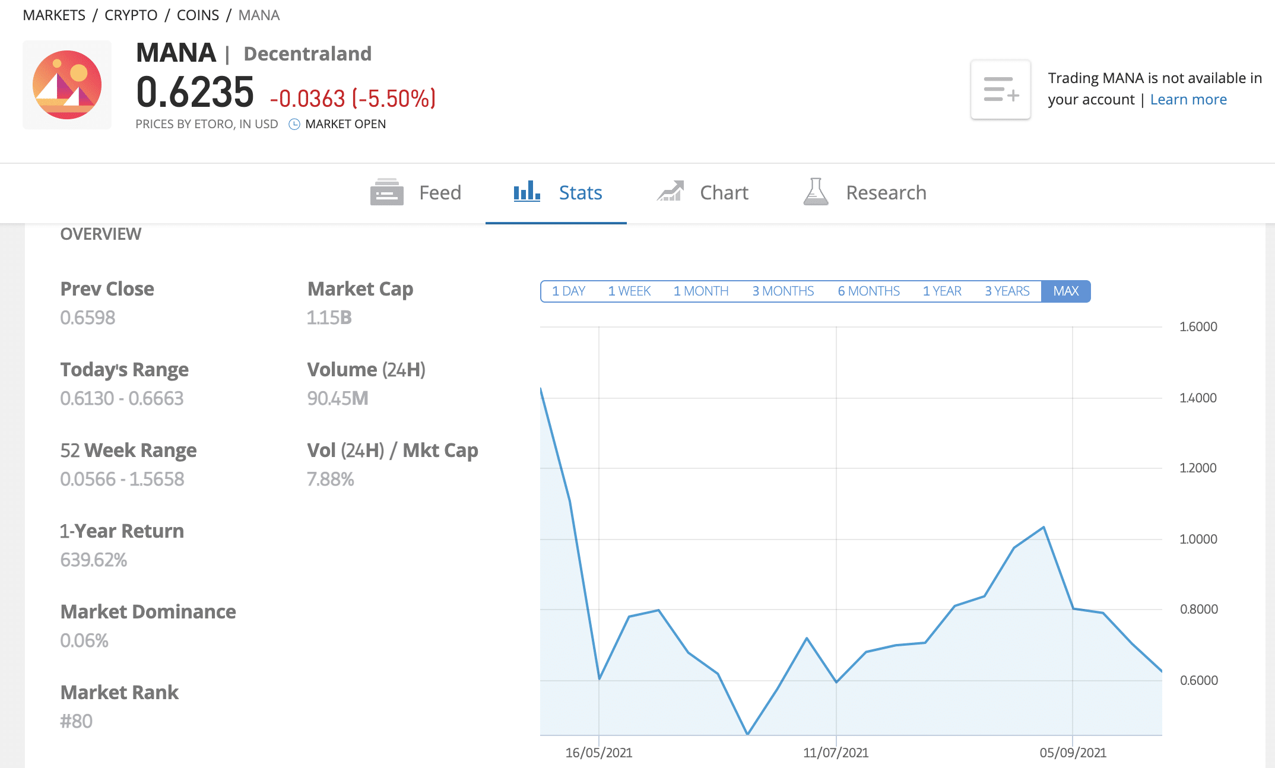1275x768 pixels.
Task: Click the market open clock icon
Action: coord(294,124)
